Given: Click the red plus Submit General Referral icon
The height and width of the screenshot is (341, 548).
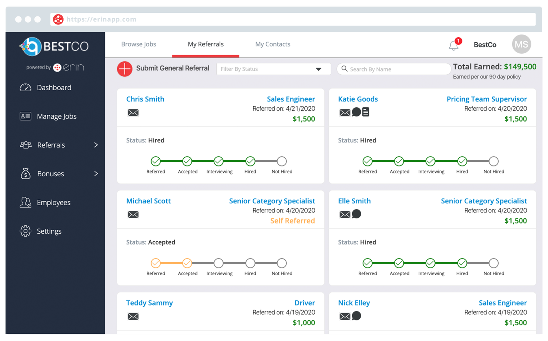Looking at the screenshot, I should [125, 69].
